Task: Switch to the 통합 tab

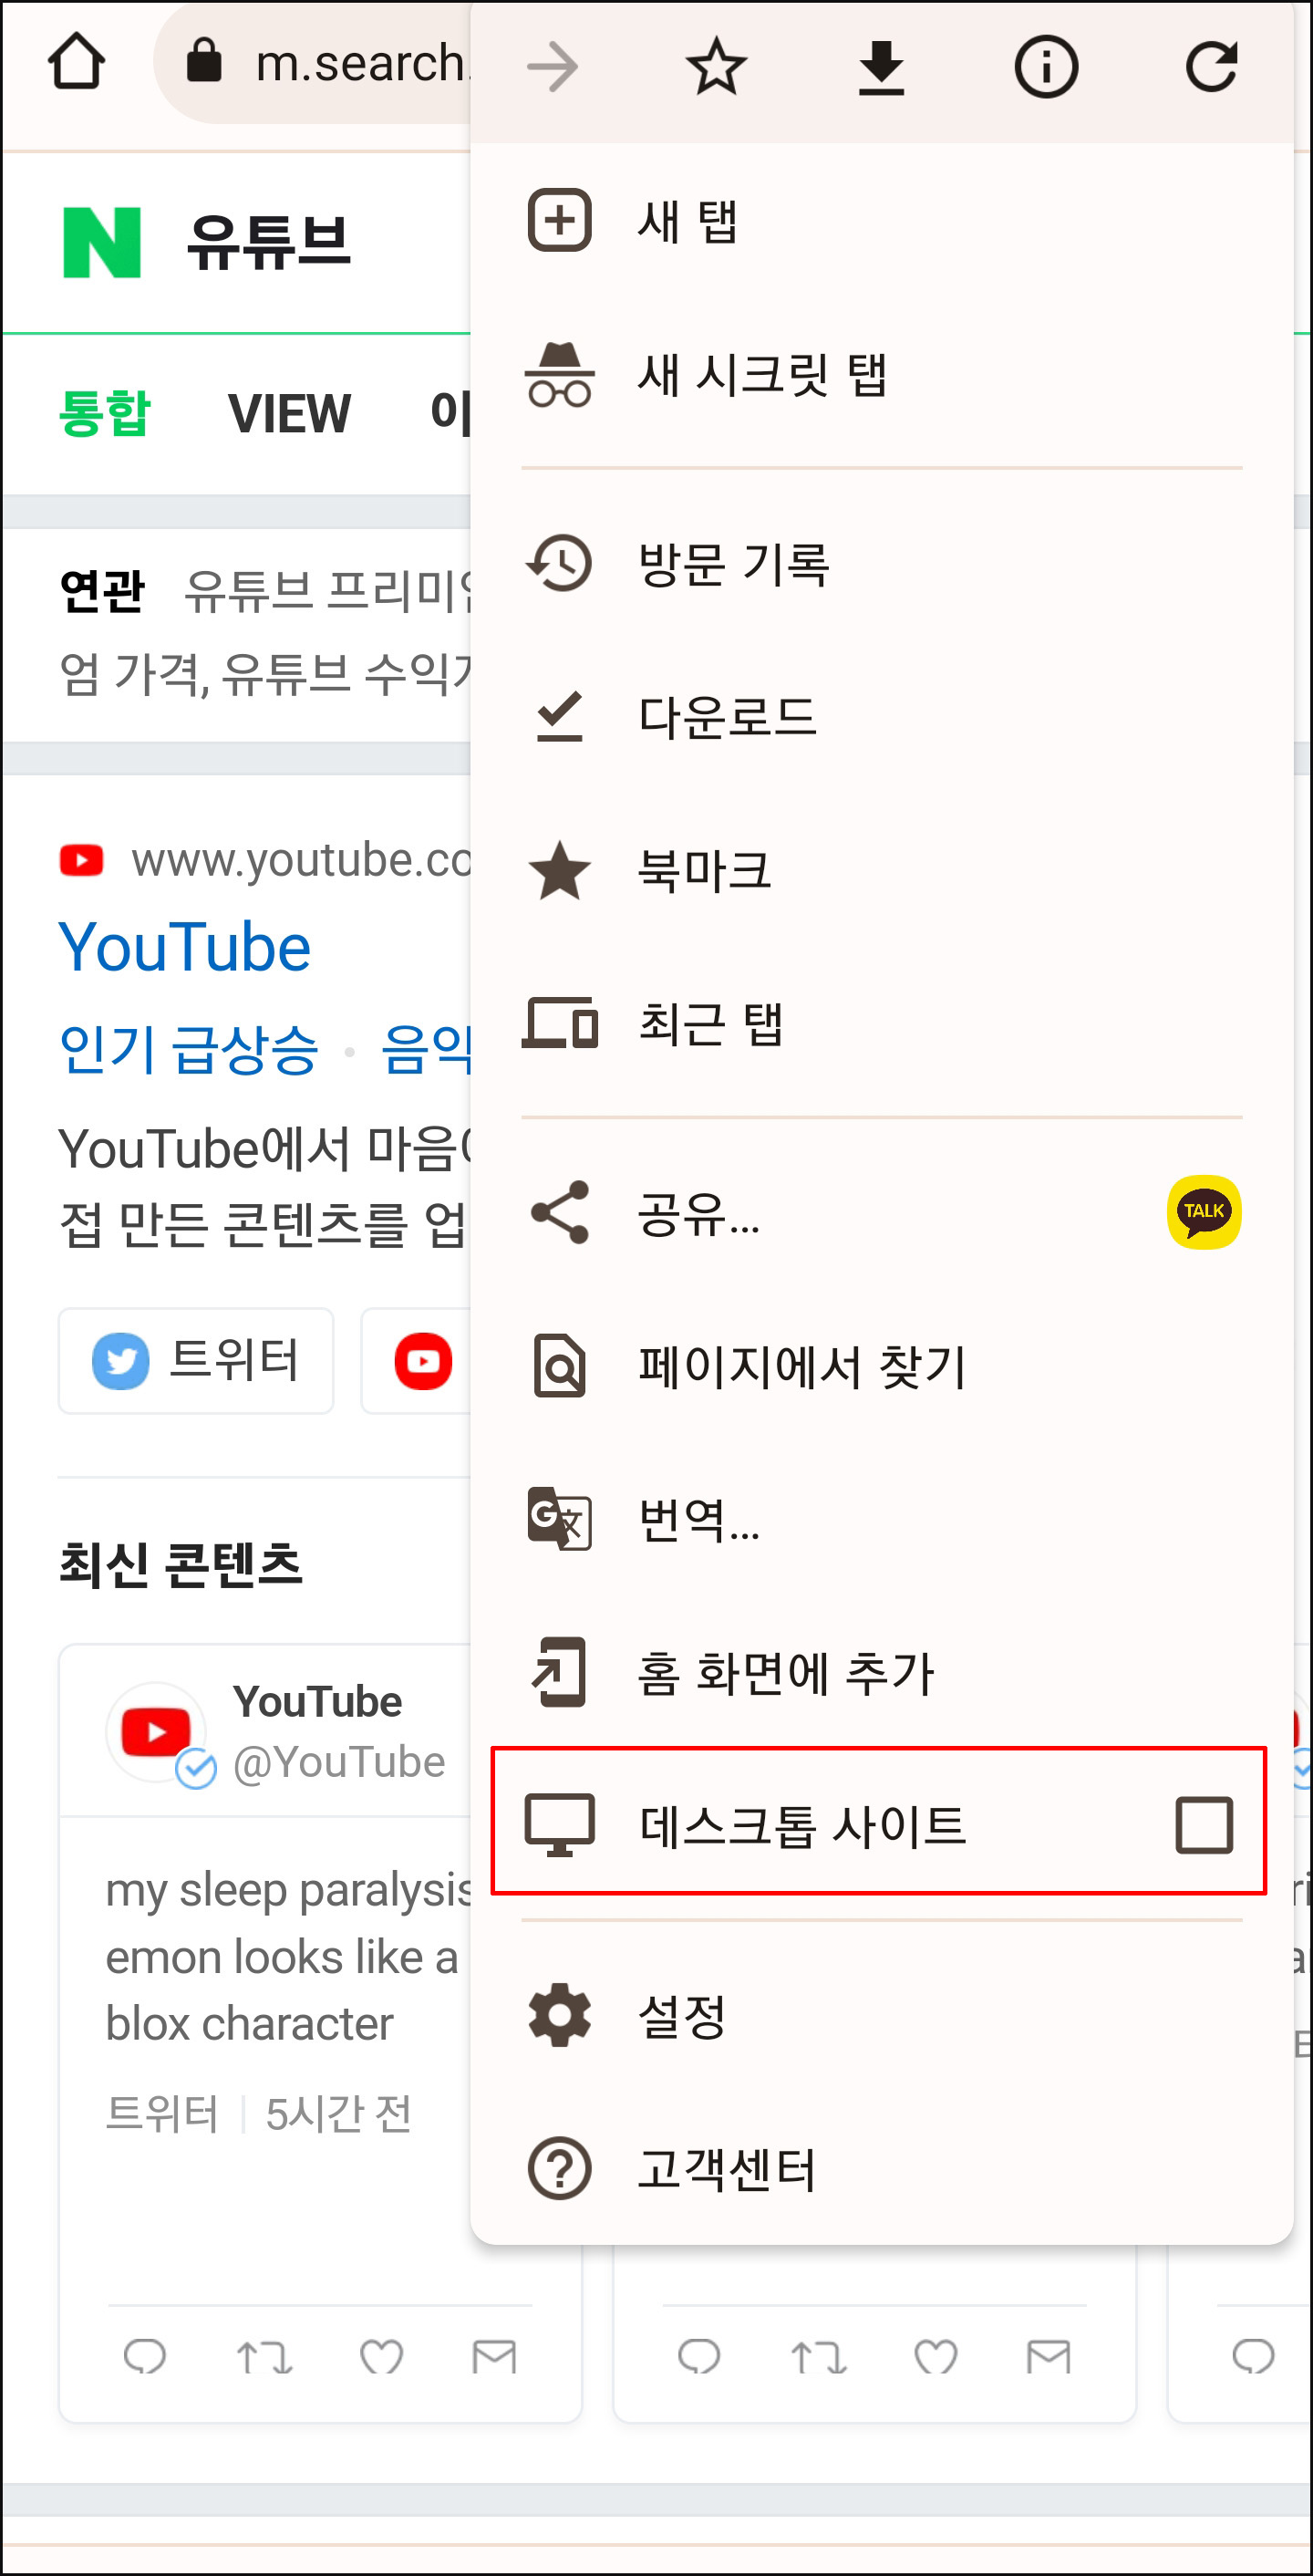Action: pyautogui.click(x=104, y=413)
